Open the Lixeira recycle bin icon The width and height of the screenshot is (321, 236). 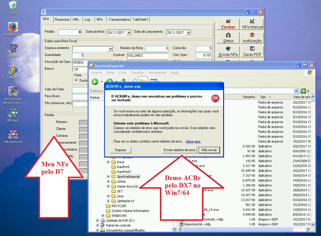click(13, 7)
